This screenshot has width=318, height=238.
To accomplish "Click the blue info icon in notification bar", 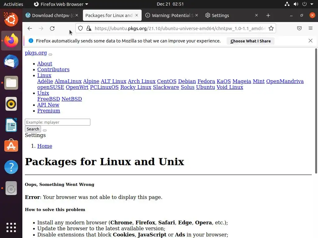I will click(x=31, y=41).
